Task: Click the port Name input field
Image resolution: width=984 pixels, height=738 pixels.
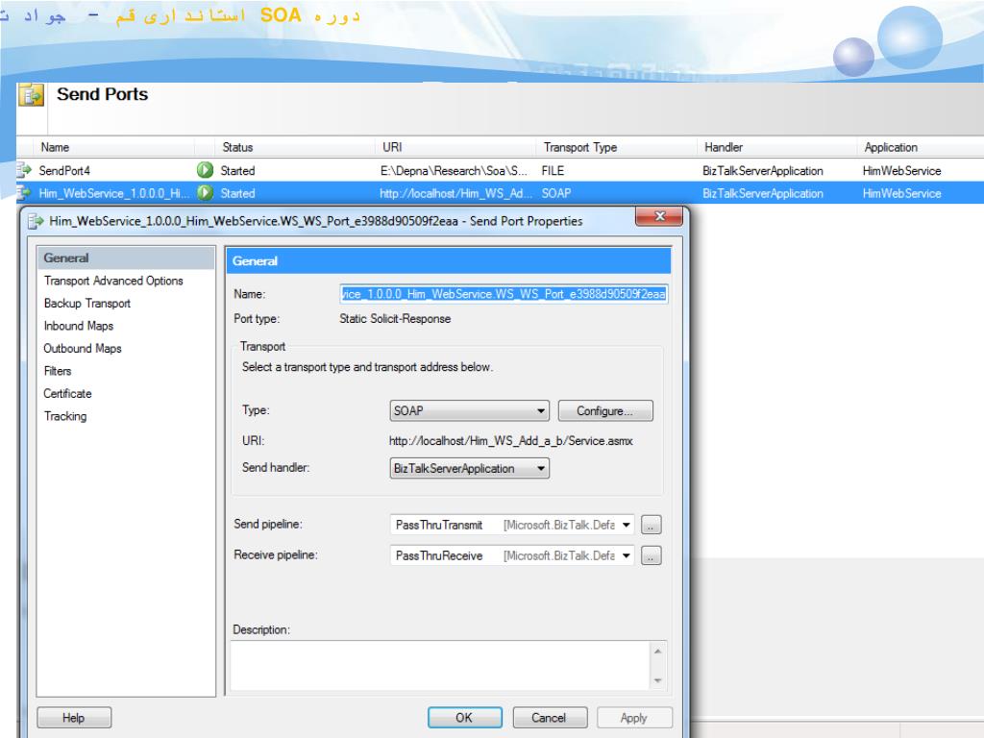Action: [x=504, y=294]
